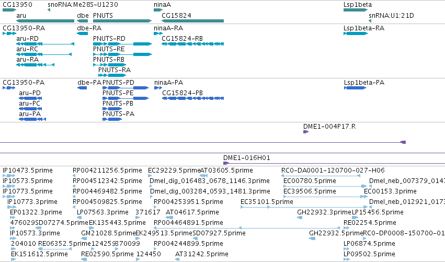Click the EC29229.5prime label
This screenshot has height=262, width=445.
tap(174, 170)
